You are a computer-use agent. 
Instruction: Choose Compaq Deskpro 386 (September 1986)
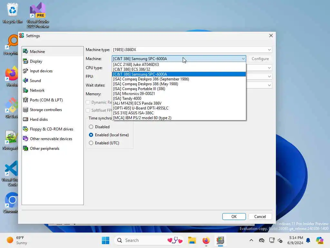click(179, 79)
